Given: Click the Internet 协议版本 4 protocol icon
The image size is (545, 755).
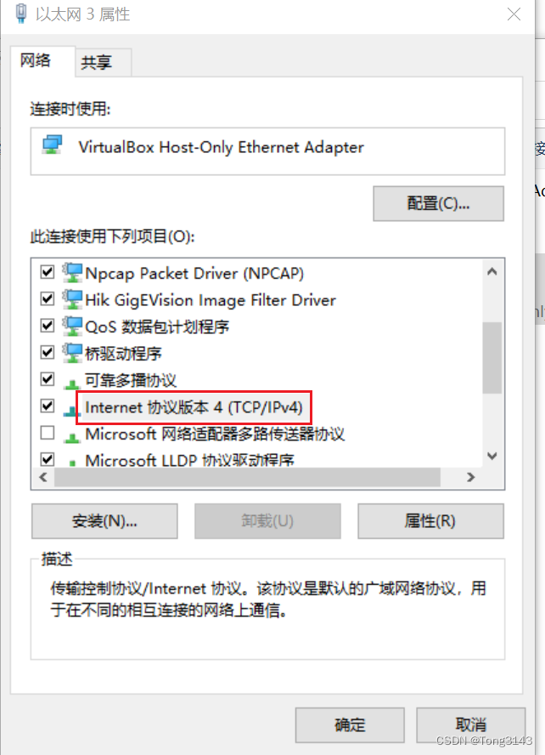Looking at the screenshot, I should [72, 411].
